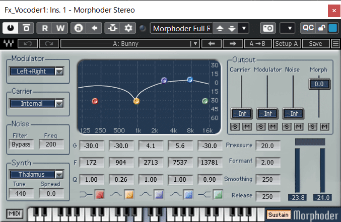The width and height of the screenshot is (341, 222).
Task: Click the Smoothing 250 value field
Action: 267,179
